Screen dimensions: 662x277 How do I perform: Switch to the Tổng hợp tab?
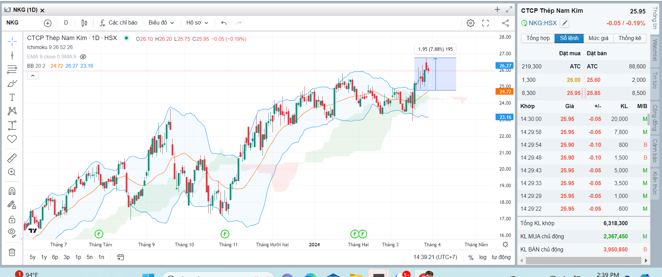pyautogui.click(x=538, y=38)
